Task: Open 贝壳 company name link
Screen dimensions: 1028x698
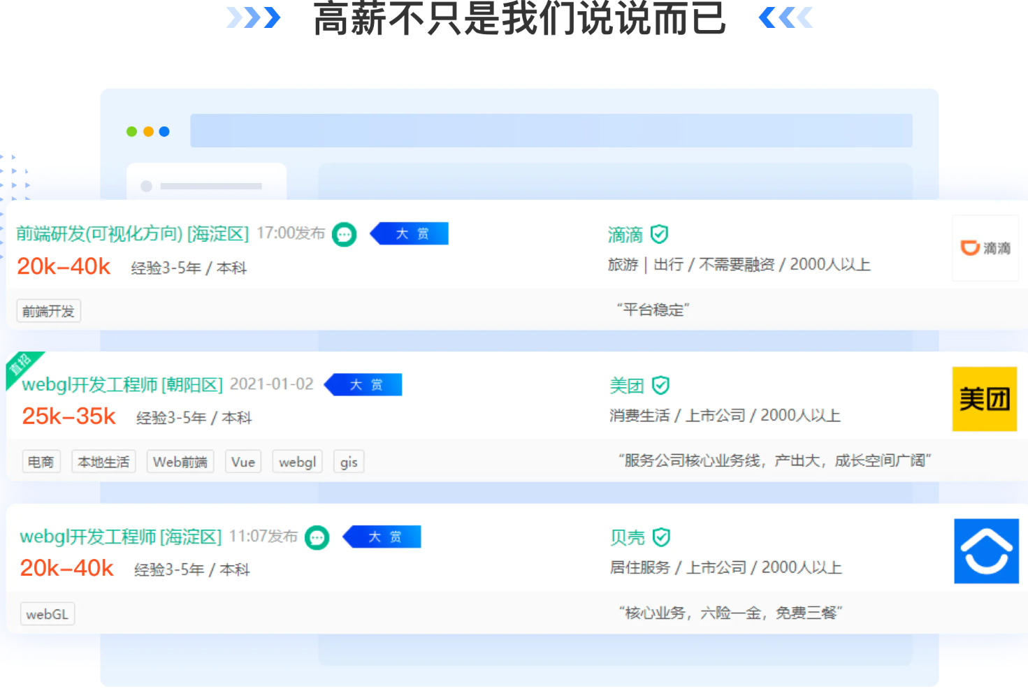Action: point(627,537)
